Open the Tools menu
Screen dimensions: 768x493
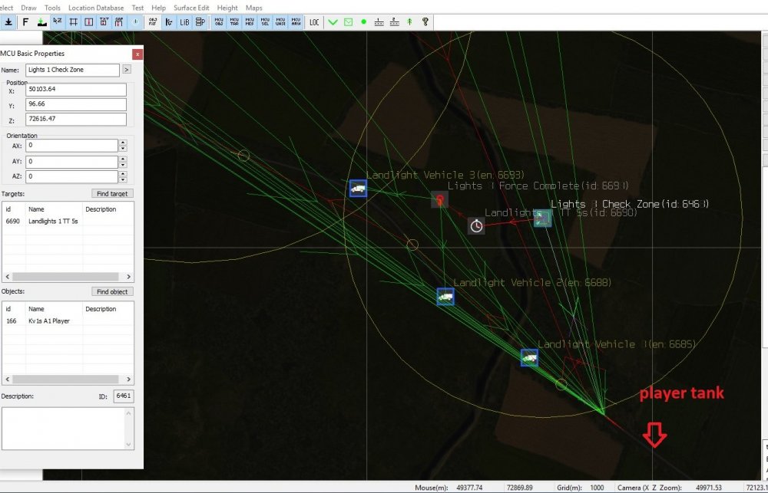(x=52, y=8)
